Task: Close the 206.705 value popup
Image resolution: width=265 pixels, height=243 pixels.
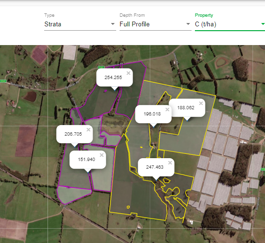Action: click(x=88, y=129)
